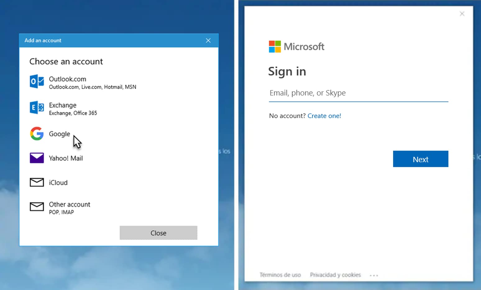The image size is (481, 290).
Task: Click the Next button
Action: (420, 159)
